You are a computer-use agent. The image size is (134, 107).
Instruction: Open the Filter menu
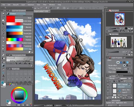coord(45,5)
